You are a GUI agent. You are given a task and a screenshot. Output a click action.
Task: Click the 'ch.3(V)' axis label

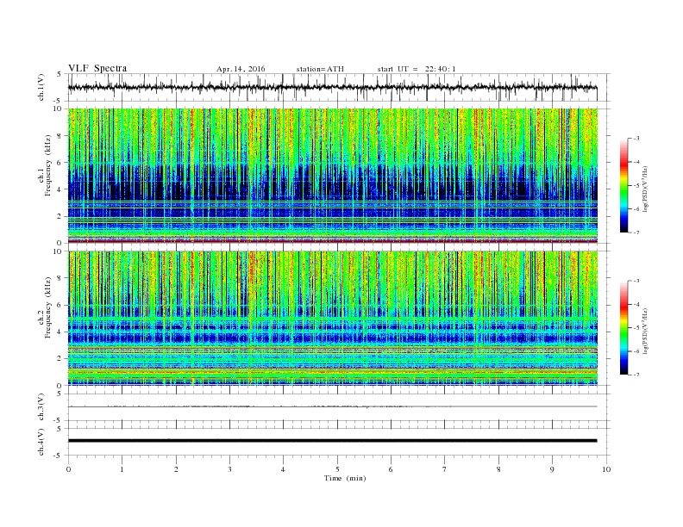coord(41,407)
